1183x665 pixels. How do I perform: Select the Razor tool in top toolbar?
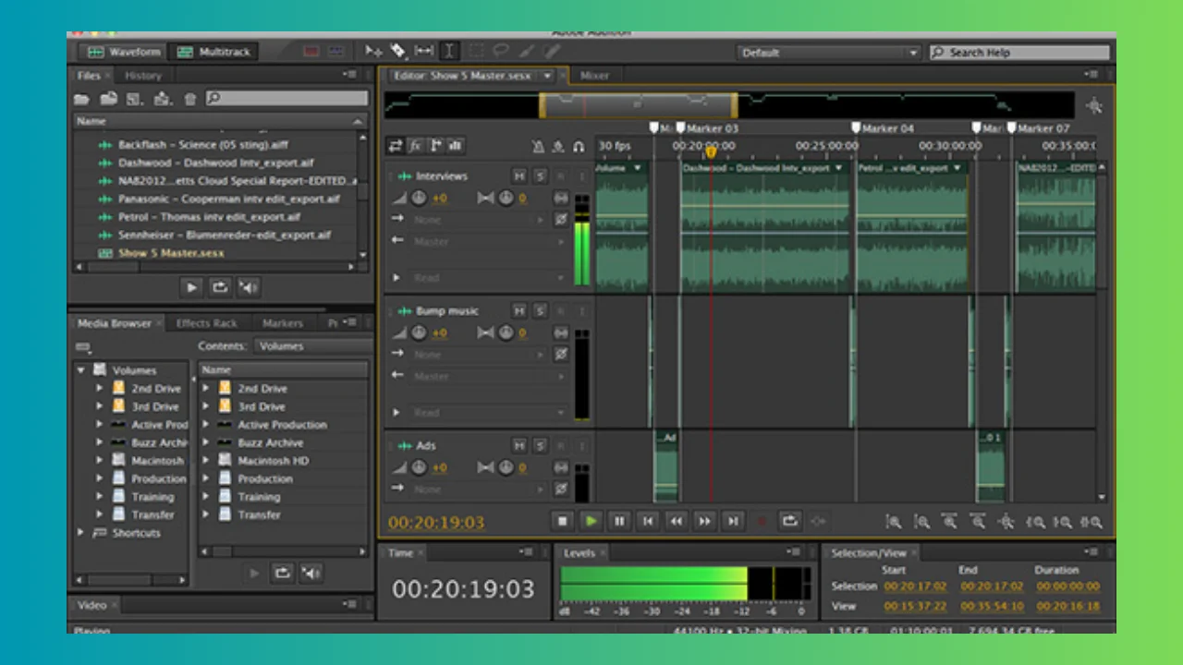[x=398, y=52]
